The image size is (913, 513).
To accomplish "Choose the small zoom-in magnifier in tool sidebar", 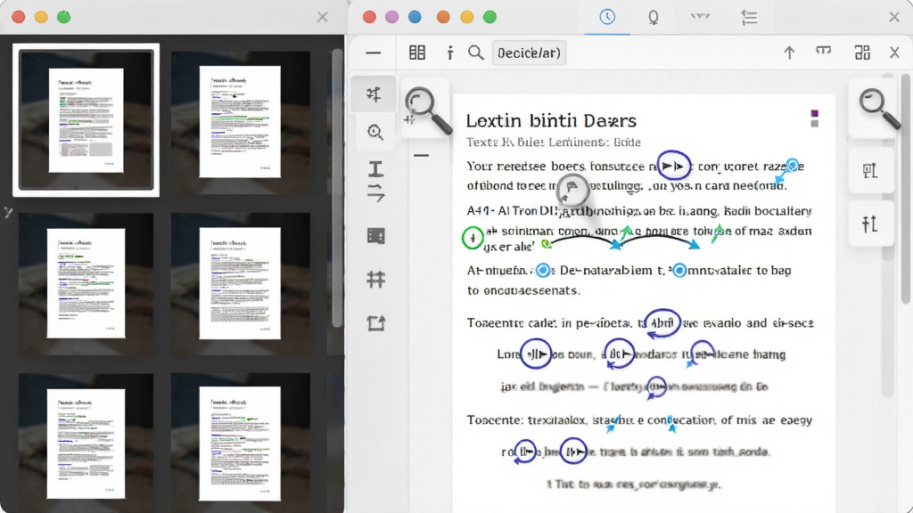I will point(375,133).
